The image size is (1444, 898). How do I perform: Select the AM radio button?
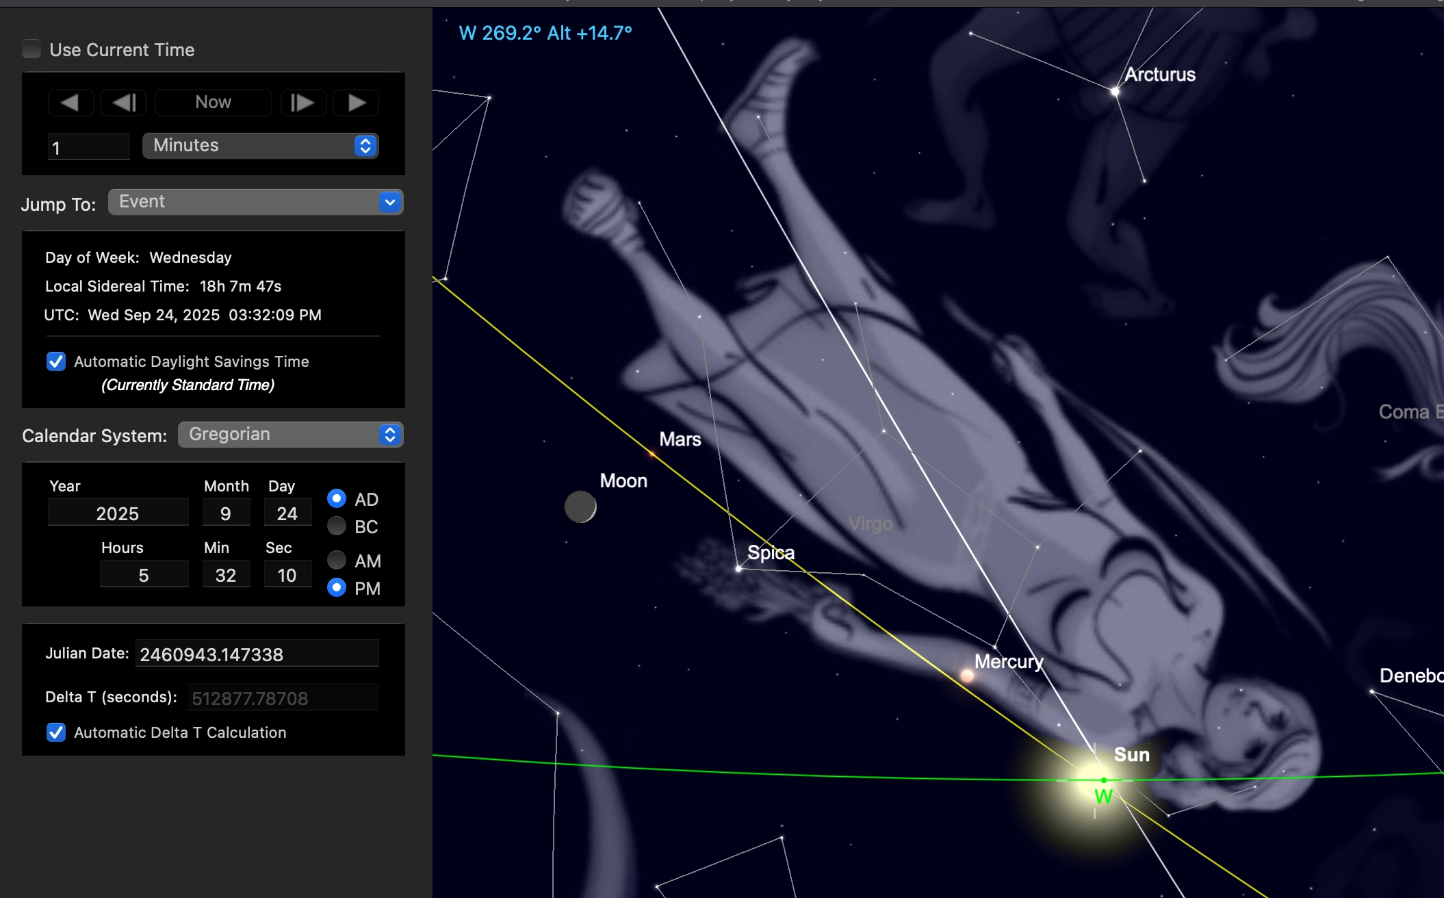click(x=336, y=560)
